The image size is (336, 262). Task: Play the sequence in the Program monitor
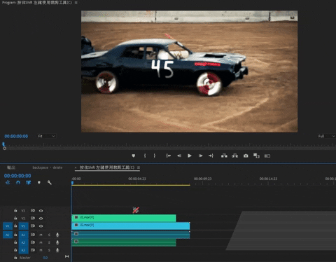click(190, 156)
